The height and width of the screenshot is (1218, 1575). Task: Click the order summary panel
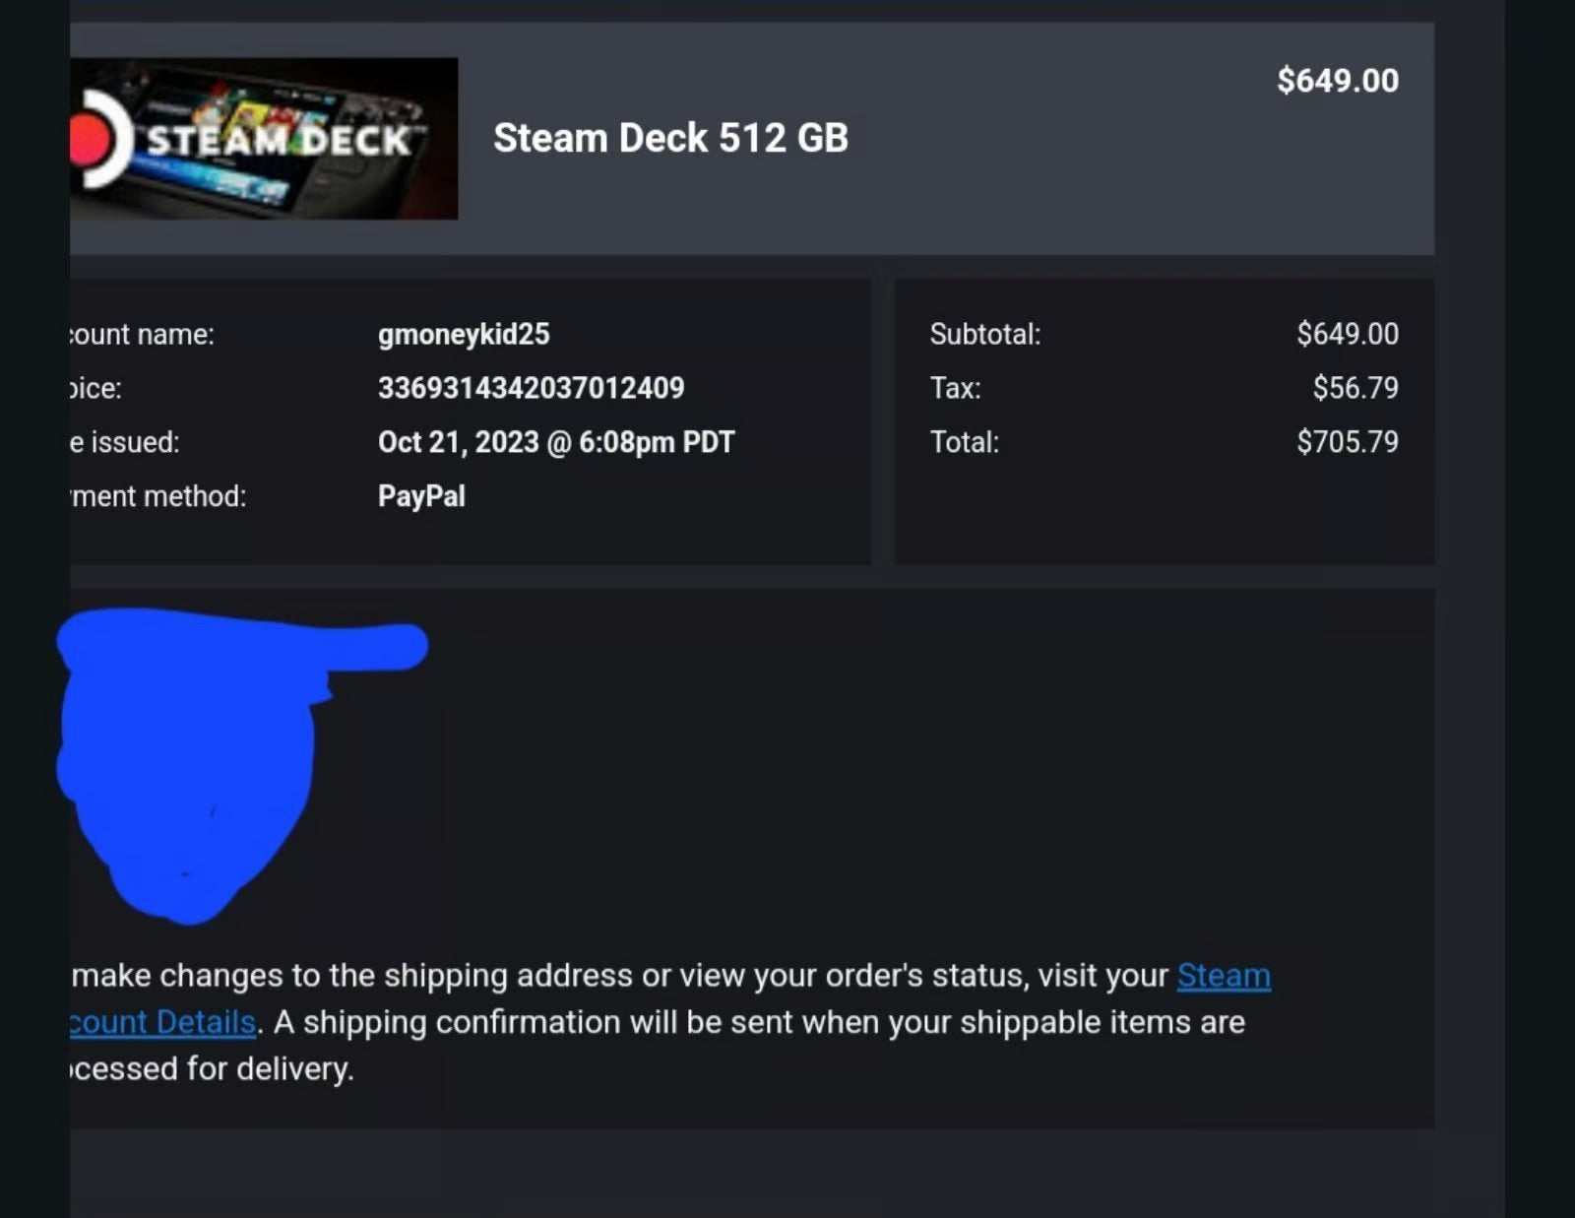[1165, 418]
